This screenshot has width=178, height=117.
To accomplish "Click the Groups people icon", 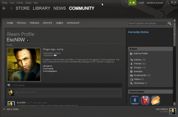I will click(x=131, y=68).
